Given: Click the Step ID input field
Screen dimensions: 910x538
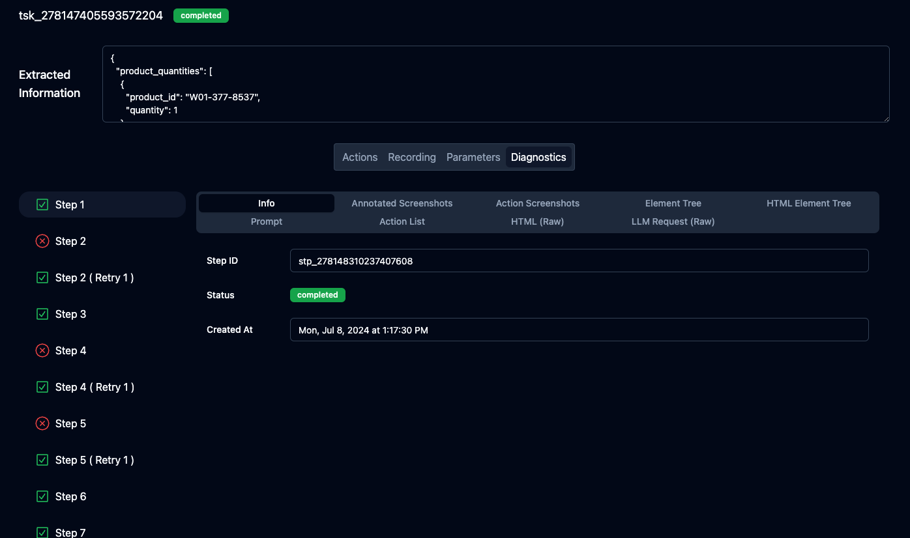Looking at the screenshot, I should pos(579,261).
